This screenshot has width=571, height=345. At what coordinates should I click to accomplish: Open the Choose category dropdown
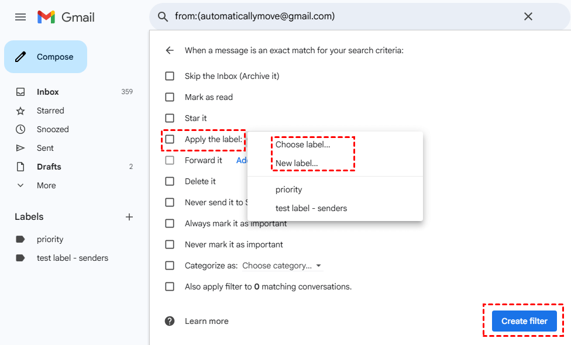pos(282,265)
